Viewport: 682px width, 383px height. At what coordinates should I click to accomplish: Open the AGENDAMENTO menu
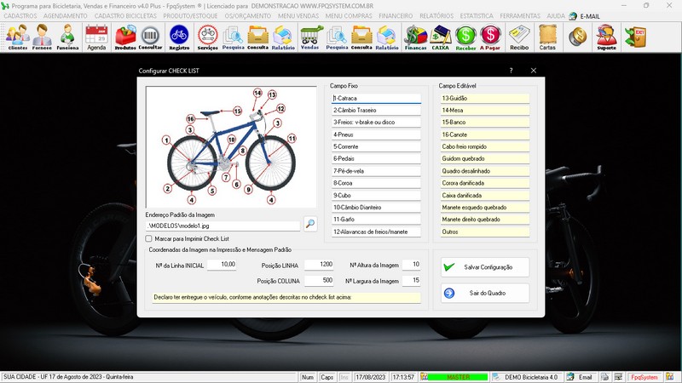pos(66,15)
